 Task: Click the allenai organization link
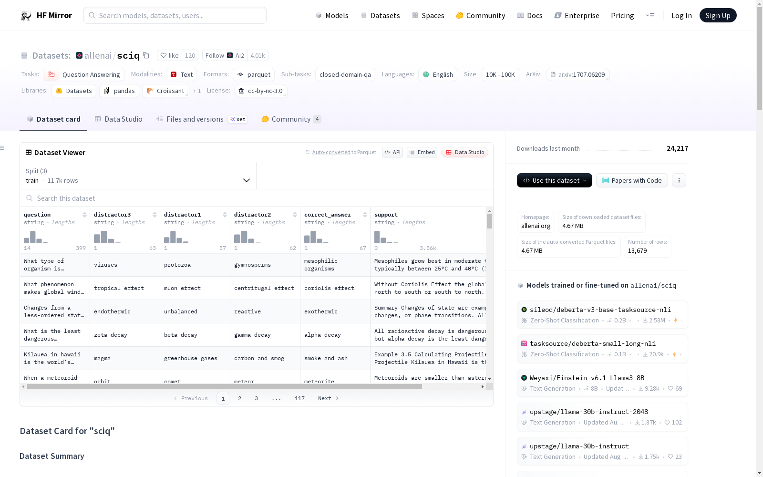coord(98,56)
